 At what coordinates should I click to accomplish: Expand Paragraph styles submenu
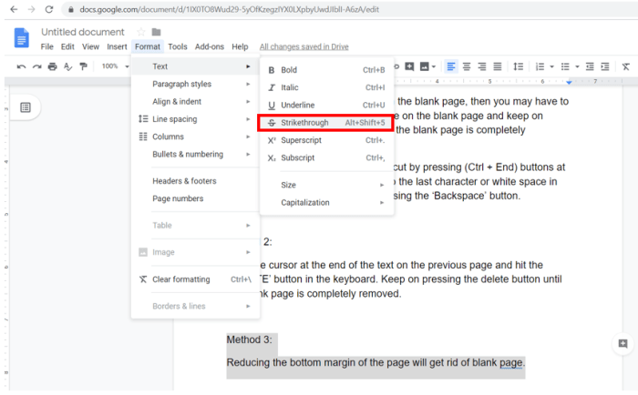tap(195, 84)
